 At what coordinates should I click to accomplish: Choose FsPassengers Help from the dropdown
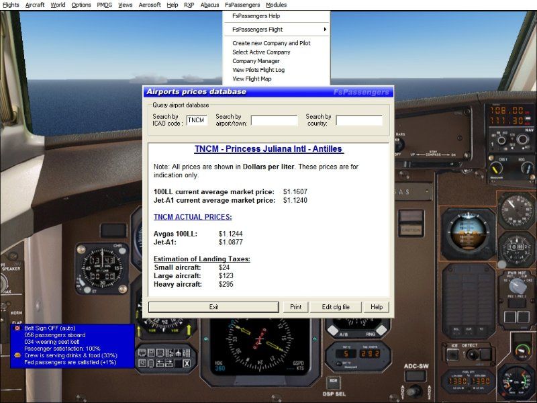point(277,15)
